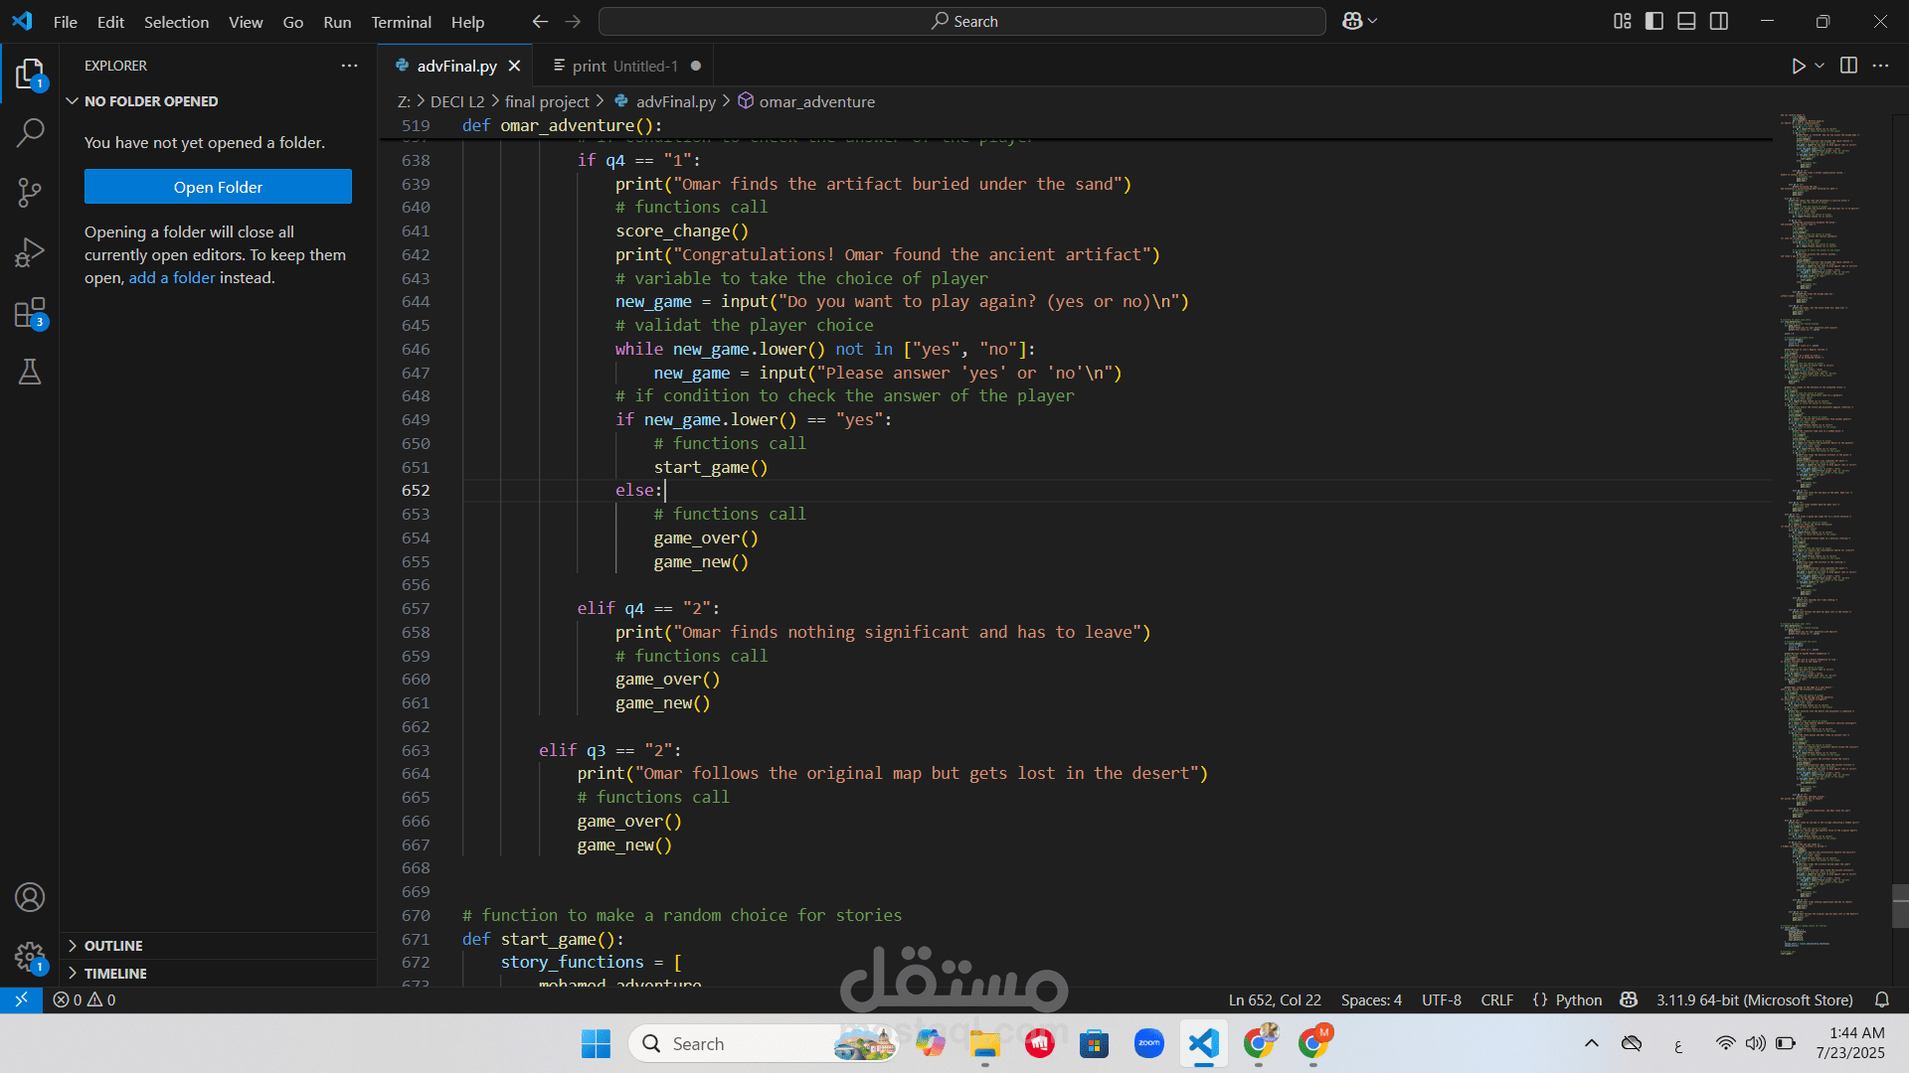This screenshot has width=1909, height=1073.
Task: Toggle Primary Side Bar visibility
Action: (1654, 21)
